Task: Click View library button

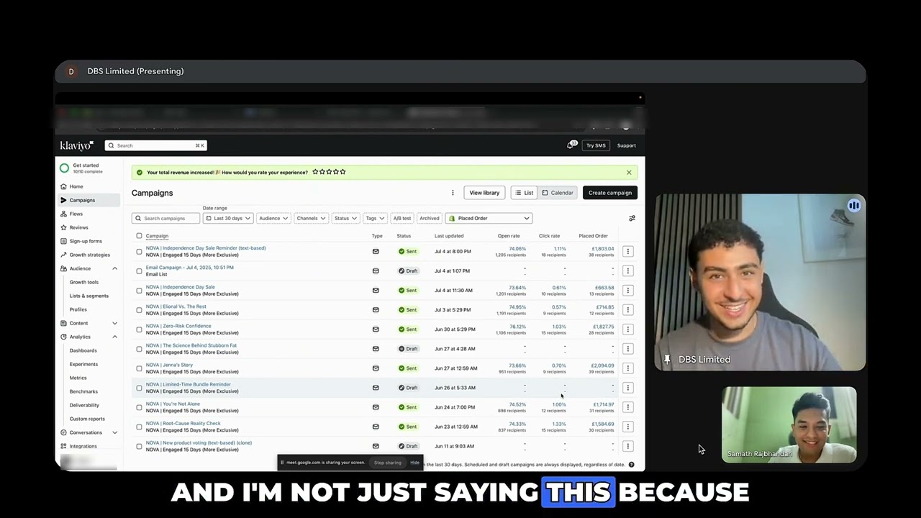Action: tap(484, 193)
